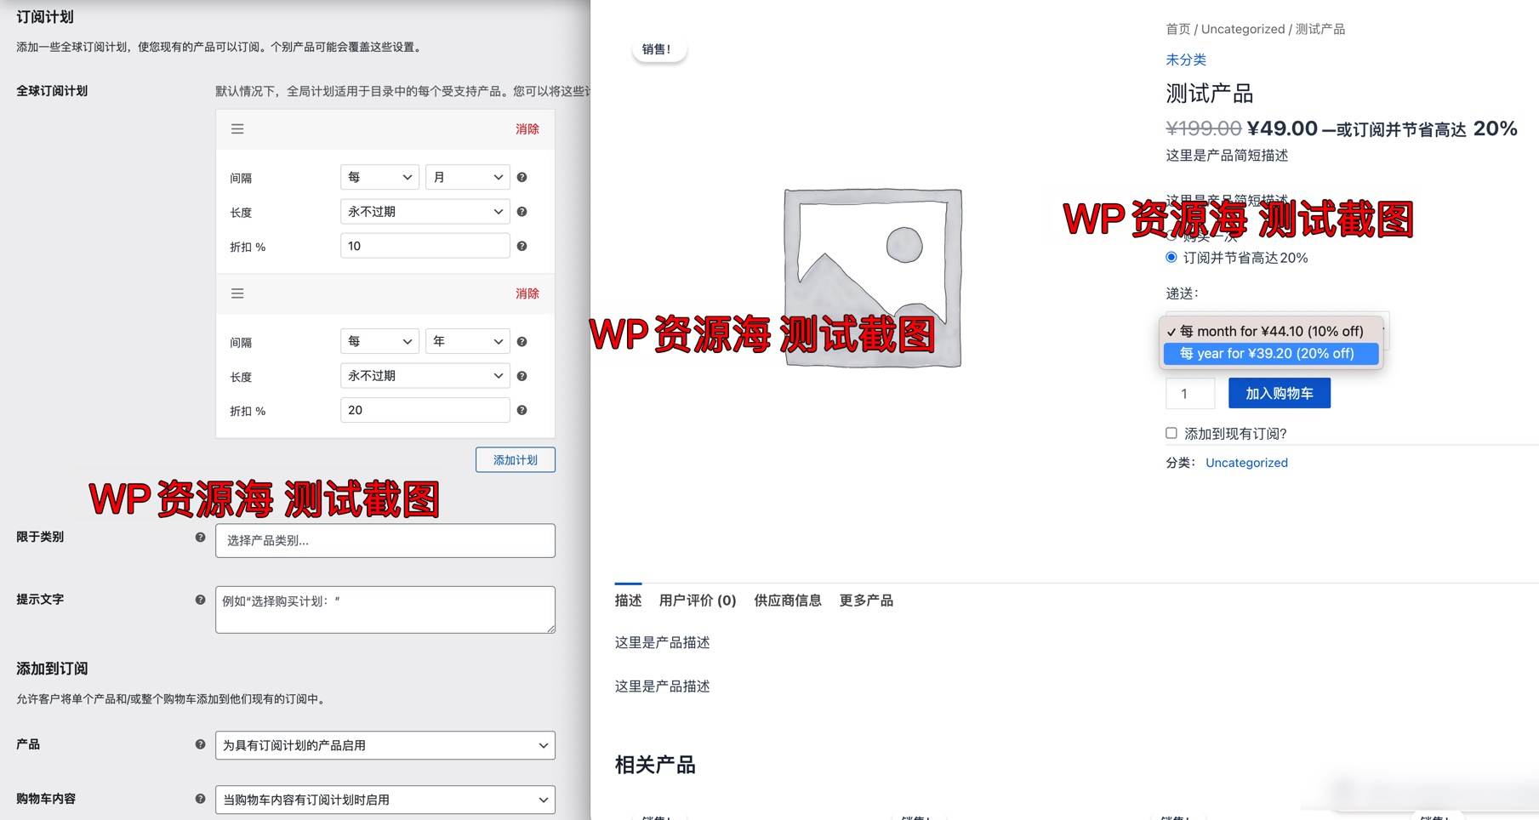Show help tooltip for 购物车内容 setting
The image size is (1539, 820).
[201, 799]
